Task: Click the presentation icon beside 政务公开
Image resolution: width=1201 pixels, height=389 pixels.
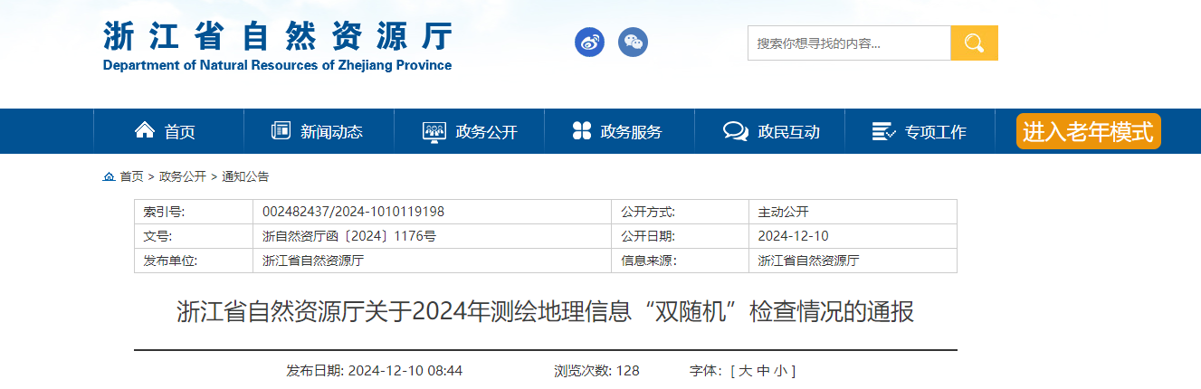Action: point(434,131)
